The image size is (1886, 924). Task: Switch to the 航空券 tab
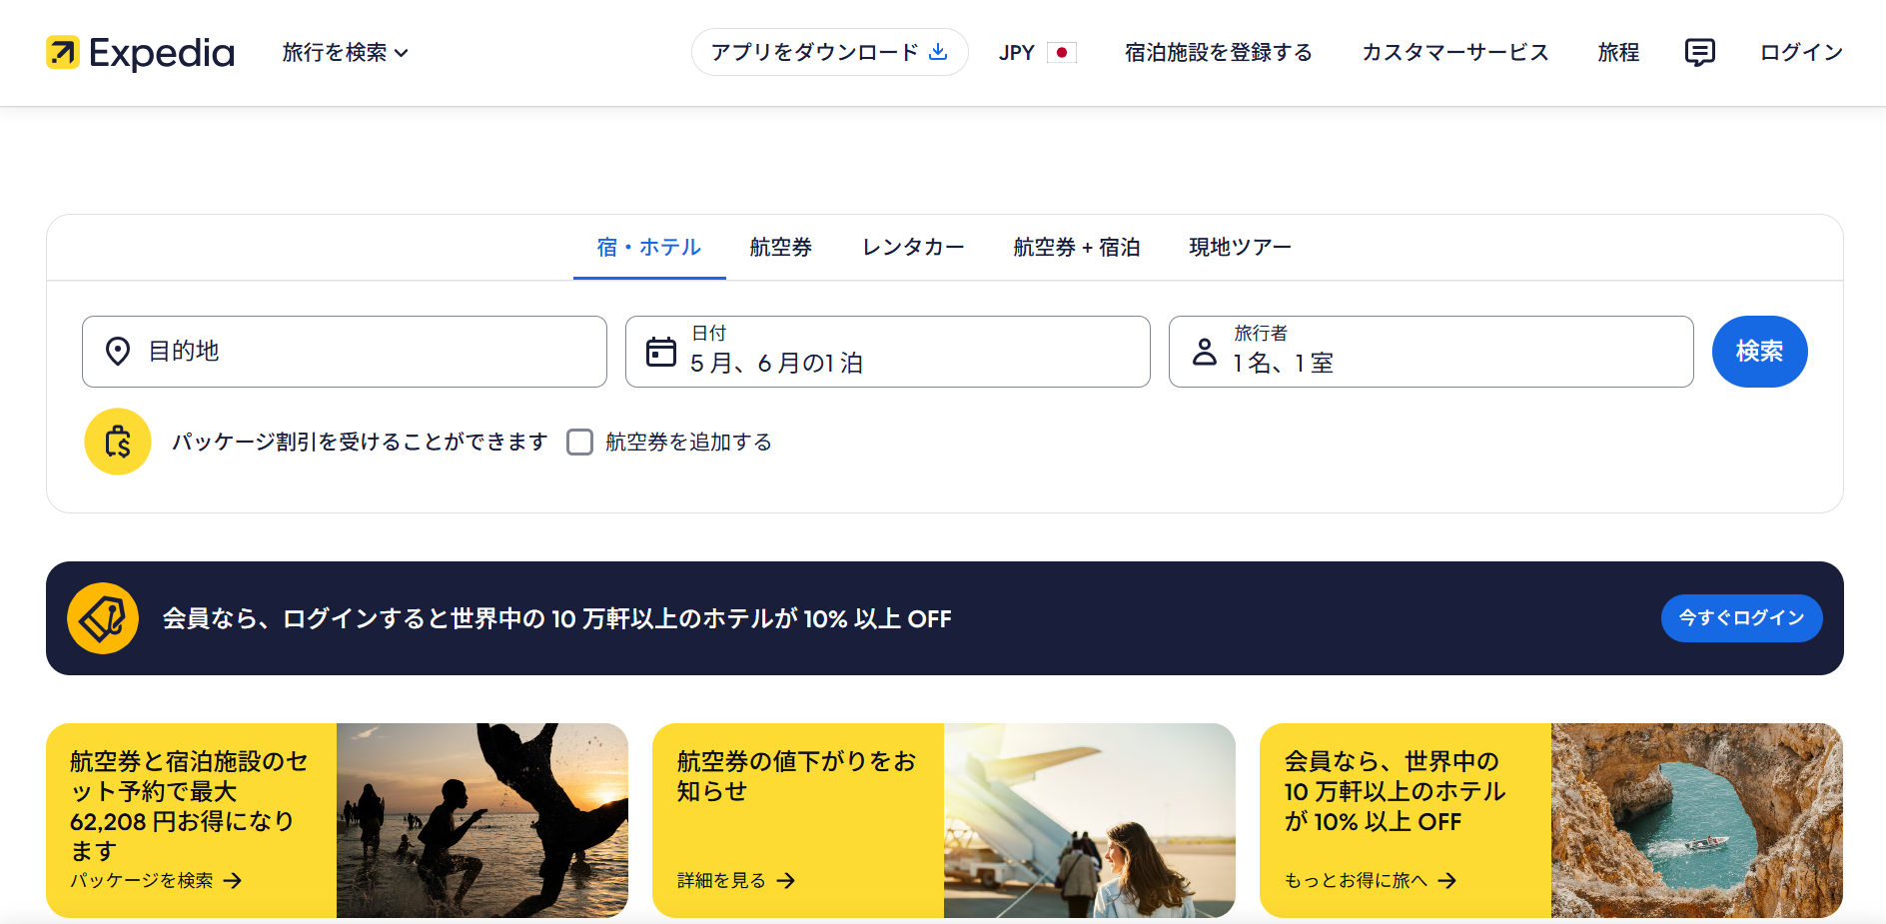pos(781,248)
